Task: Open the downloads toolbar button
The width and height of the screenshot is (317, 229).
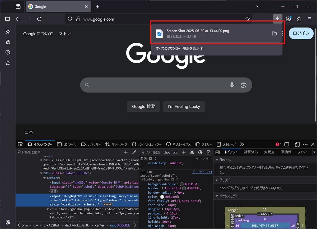Action: (277, 19)
